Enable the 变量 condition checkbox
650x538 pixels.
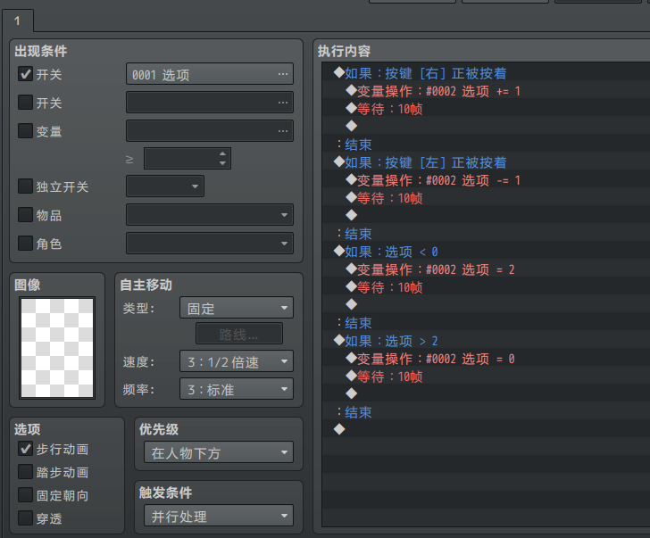pos(25,131)
